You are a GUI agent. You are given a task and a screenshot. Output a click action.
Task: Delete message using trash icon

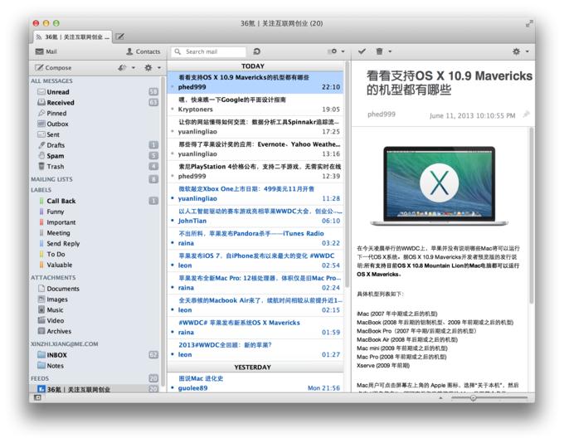(380, 51)
